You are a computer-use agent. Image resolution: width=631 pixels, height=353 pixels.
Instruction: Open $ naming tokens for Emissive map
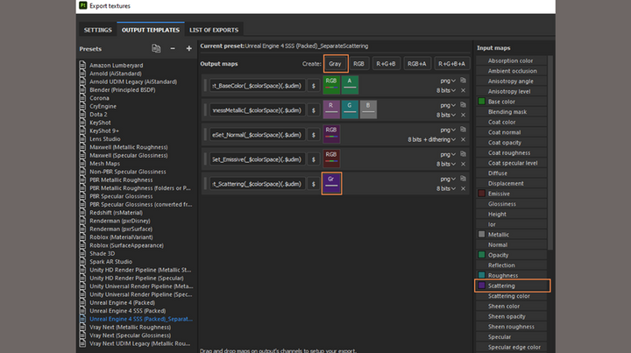(x=314, y=159)
